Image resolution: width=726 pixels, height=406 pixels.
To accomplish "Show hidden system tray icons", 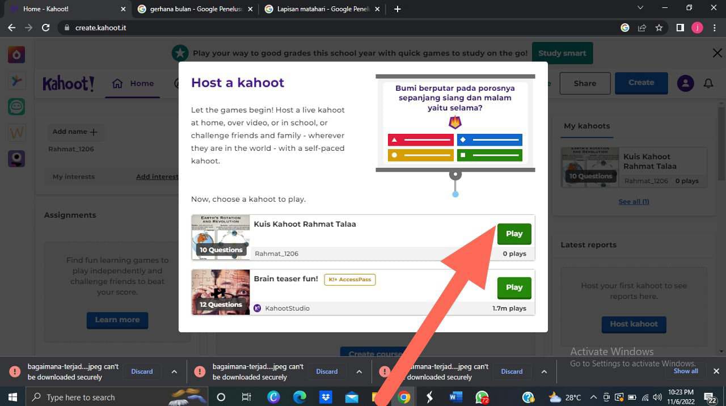I will [593, 397].
